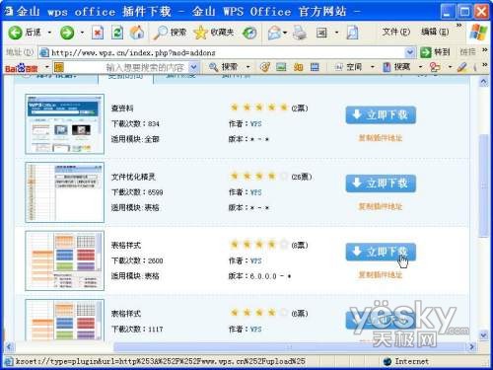Click the horizontal scrollbar right arrow
The width and height of the screenshot is (493, 370).
coord(472,346)
